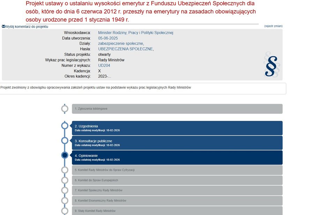This screenshot has width=321, height=215.
Task: Expand "5. Komitet Rady Ministrów do Spraw Cyfryzacji"
Action: click(174, 170)
